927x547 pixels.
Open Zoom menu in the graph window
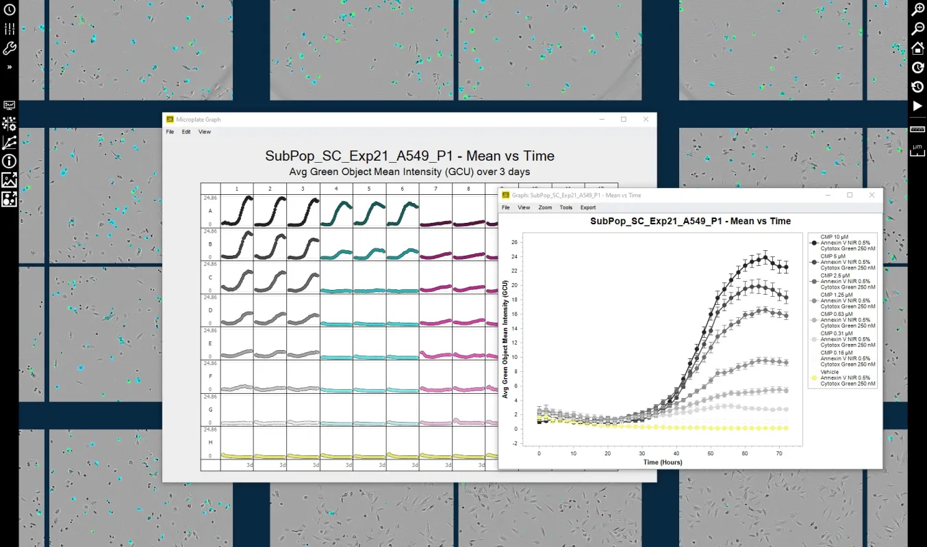coord(545,207)
